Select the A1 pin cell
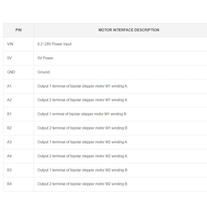 coord(9,86)
